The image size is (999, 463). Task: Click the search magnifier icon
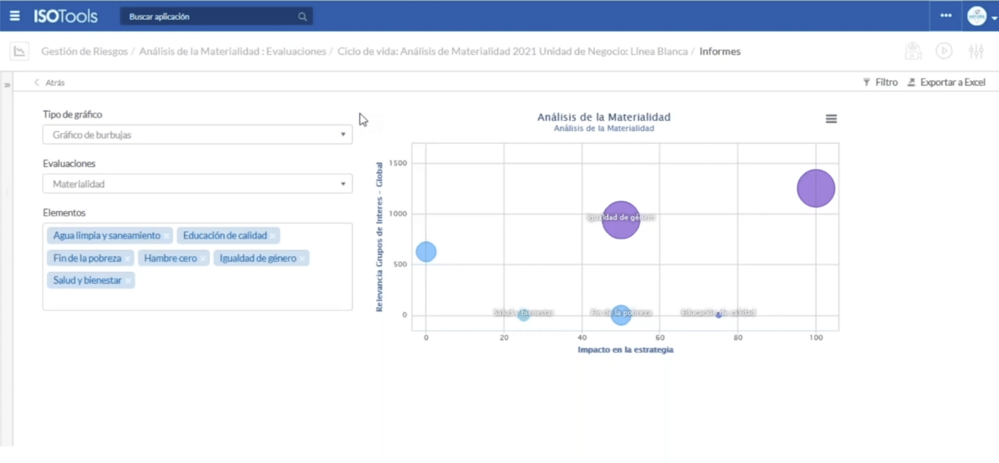click(302, 16)
